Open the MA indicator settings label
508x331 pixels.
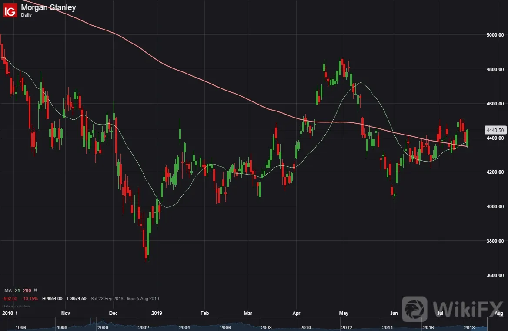pyautogui.click(x=8, y=290)
